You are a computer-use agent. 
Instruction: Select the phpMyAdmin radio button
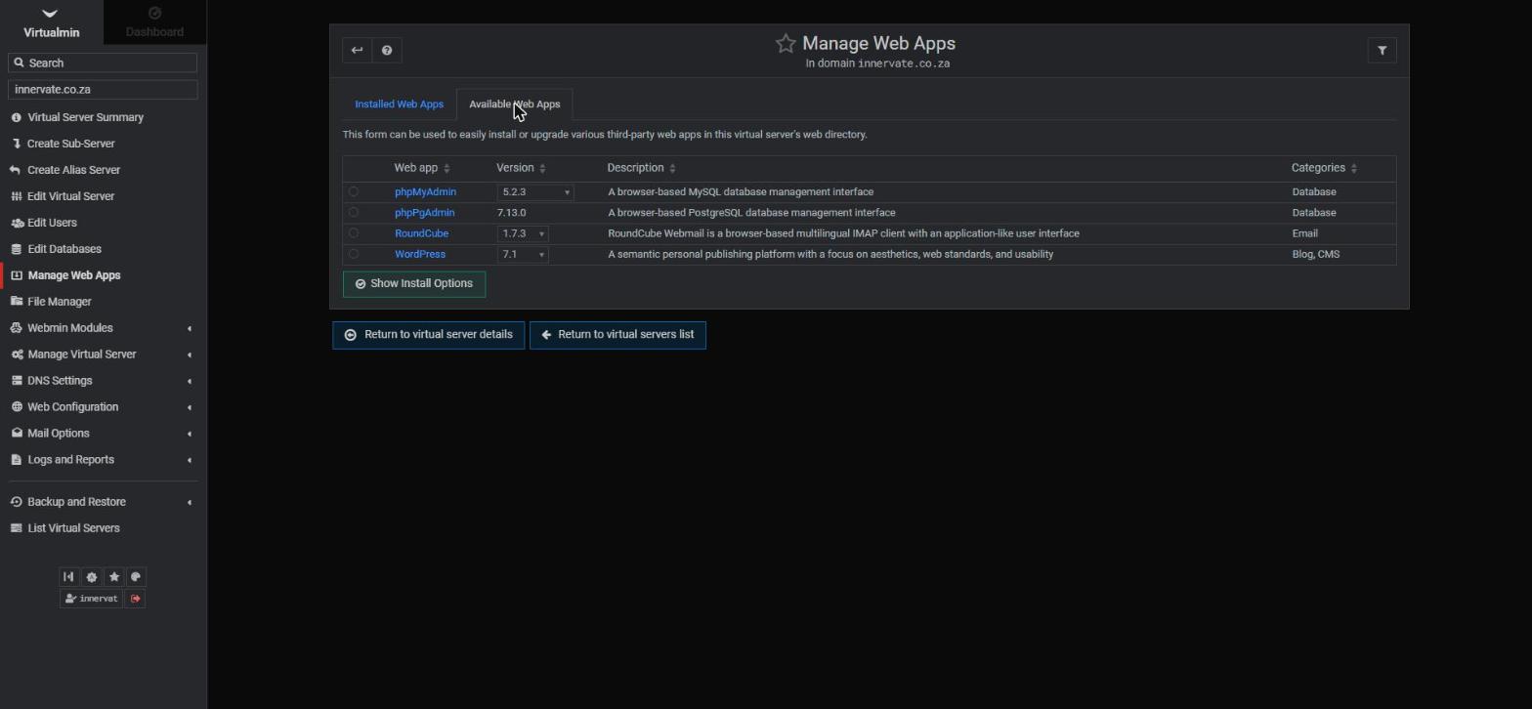click(354, 192)
